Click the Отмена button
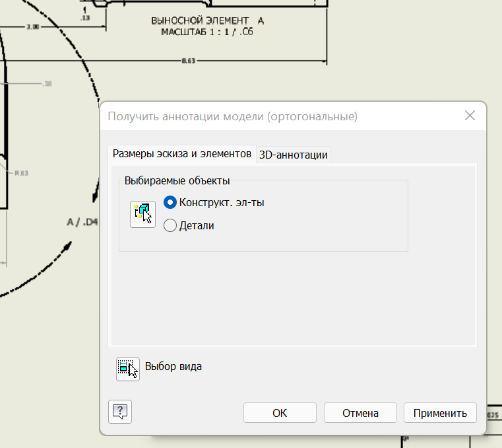The height and width of the screenshot is (448, 502). (x=360, y=413)
